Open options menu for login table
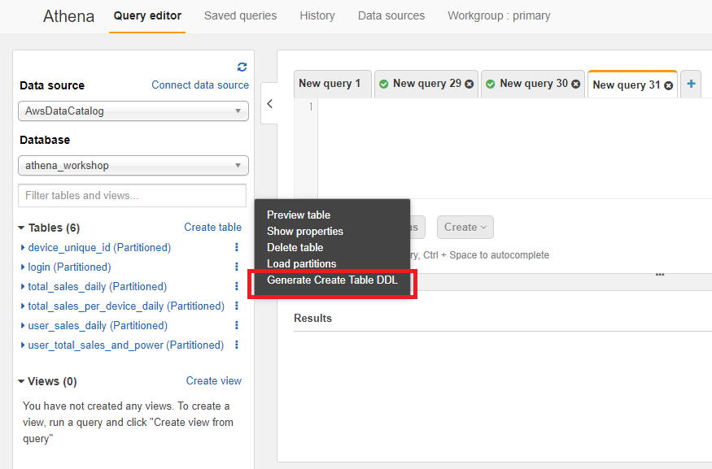Viewport: 712px width, 469px height. (x=237, y=267)
